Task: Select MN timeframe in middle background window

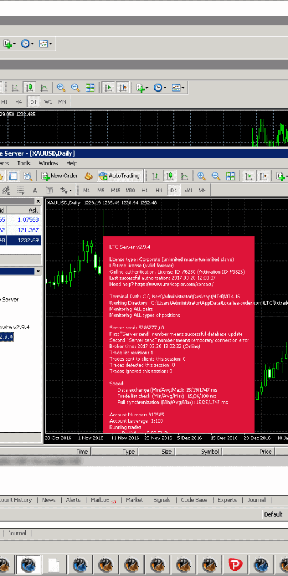Action: (x=62, y=102)
